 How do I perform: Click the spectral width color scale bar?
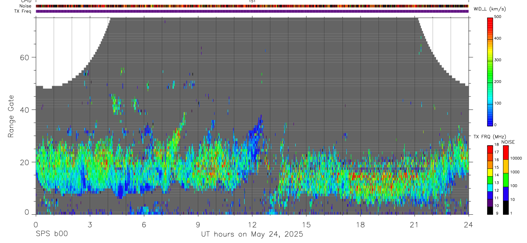[490, 71]
